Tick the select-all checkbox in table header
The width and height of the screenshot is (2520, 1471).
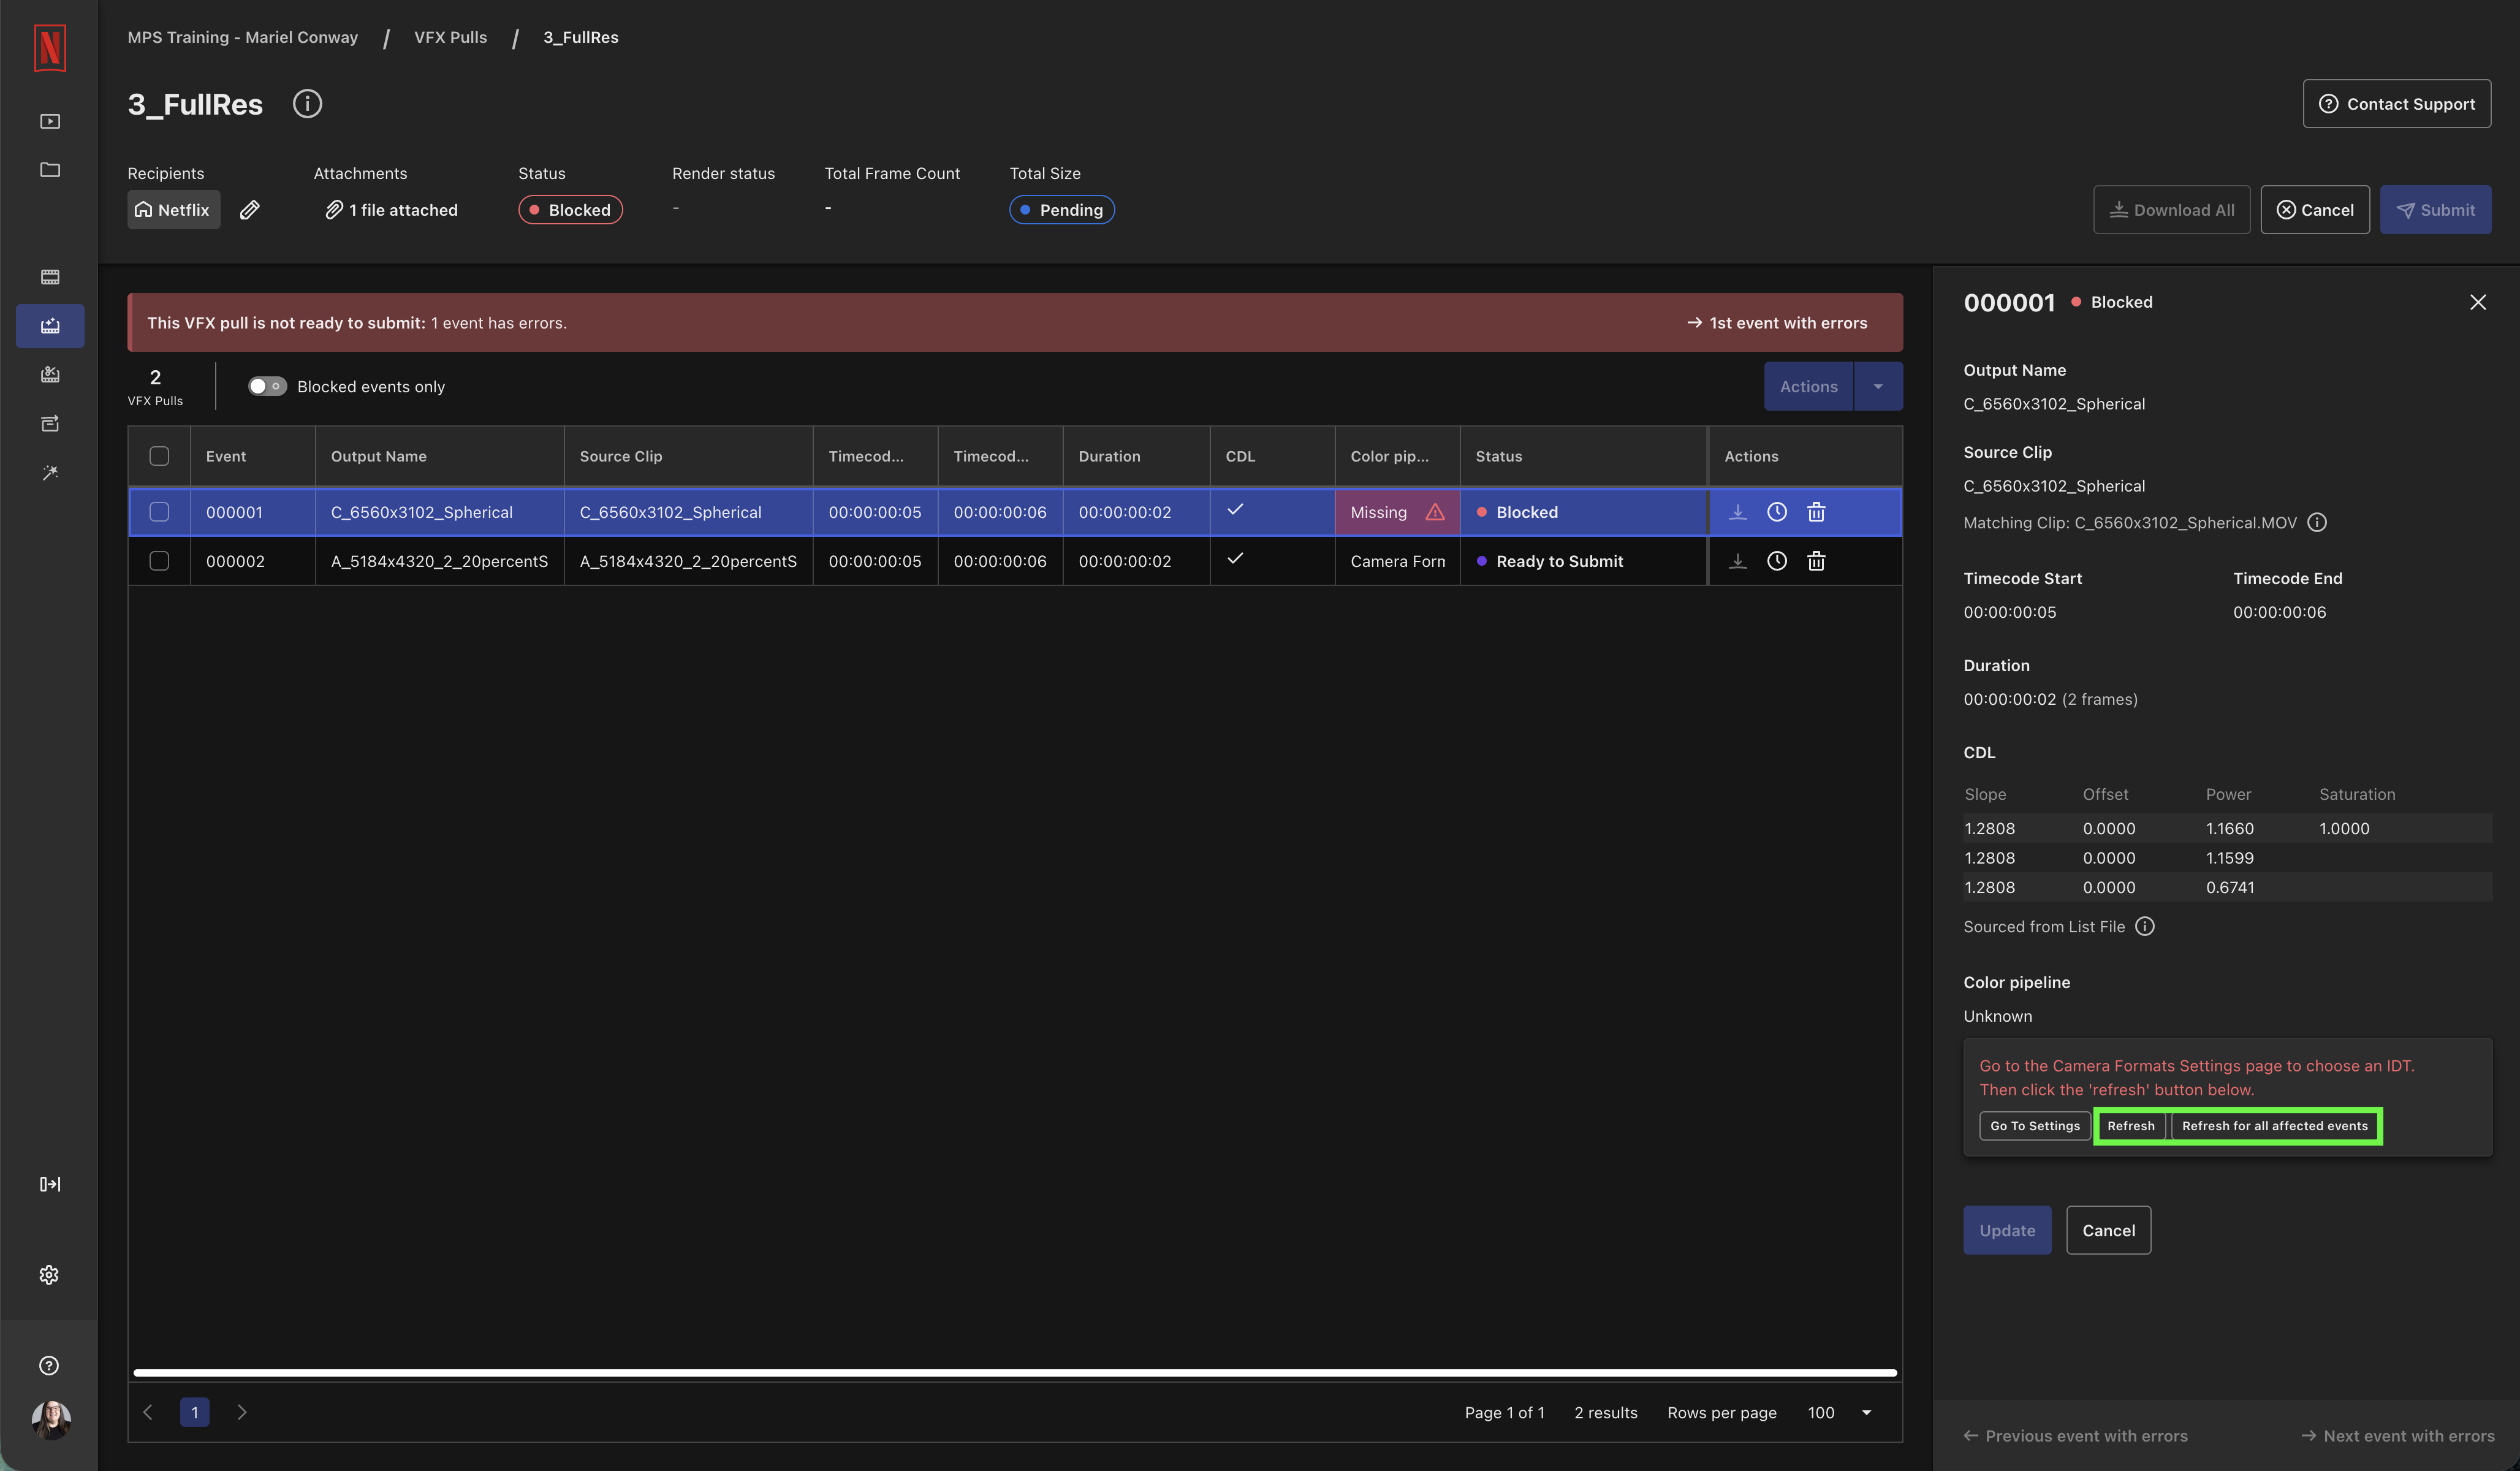159,456
